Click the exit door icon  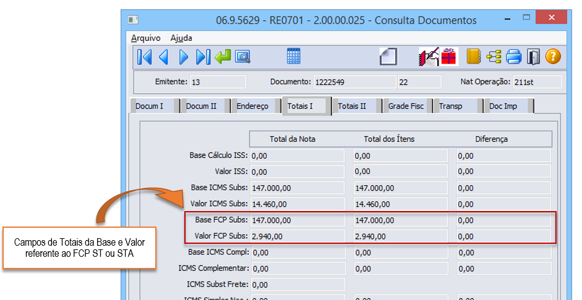tap(533, 57)
